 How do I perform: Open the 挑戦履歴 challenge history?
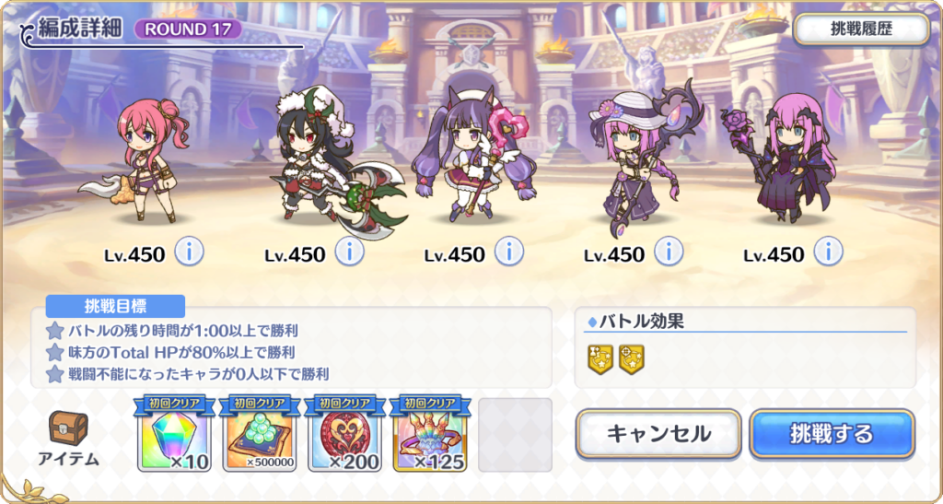862,29
